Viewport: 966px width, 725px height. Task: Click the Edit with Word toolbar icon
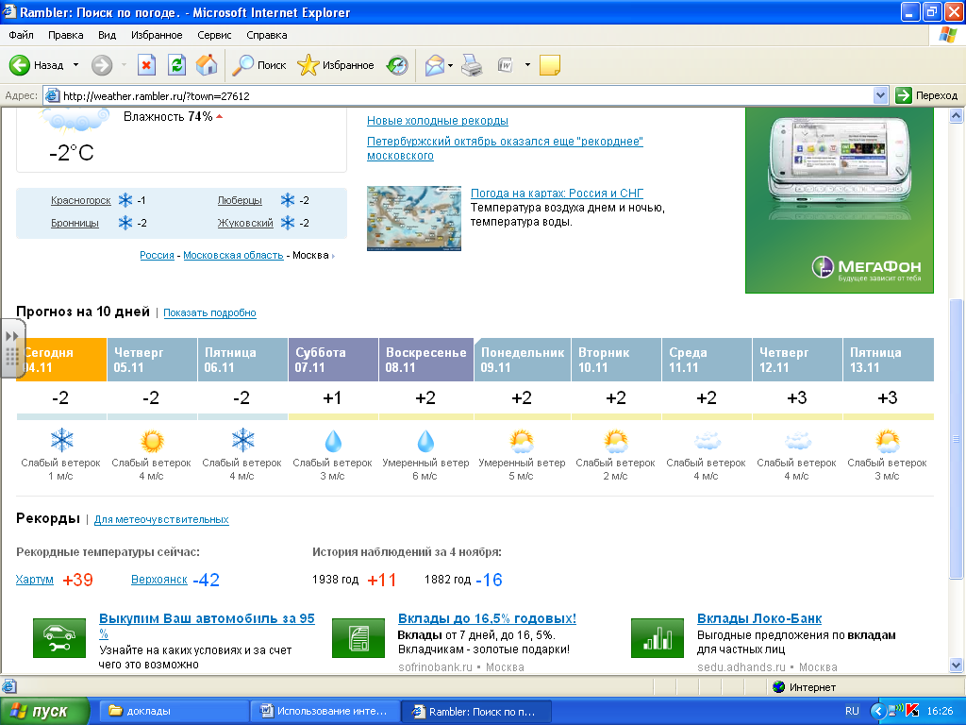(506, 65)
